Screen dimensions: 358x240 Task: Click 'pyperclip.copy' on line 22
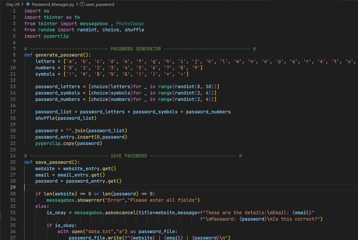tap(55, 143)
